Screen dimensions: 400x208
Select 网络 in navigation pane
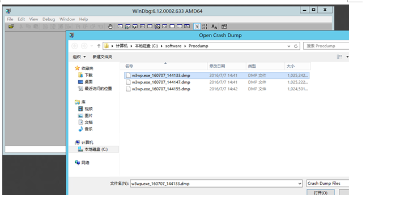82,162
